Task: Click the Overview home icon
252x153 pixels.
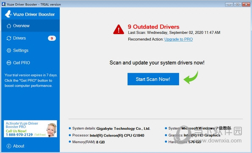Action: point(9,26)
